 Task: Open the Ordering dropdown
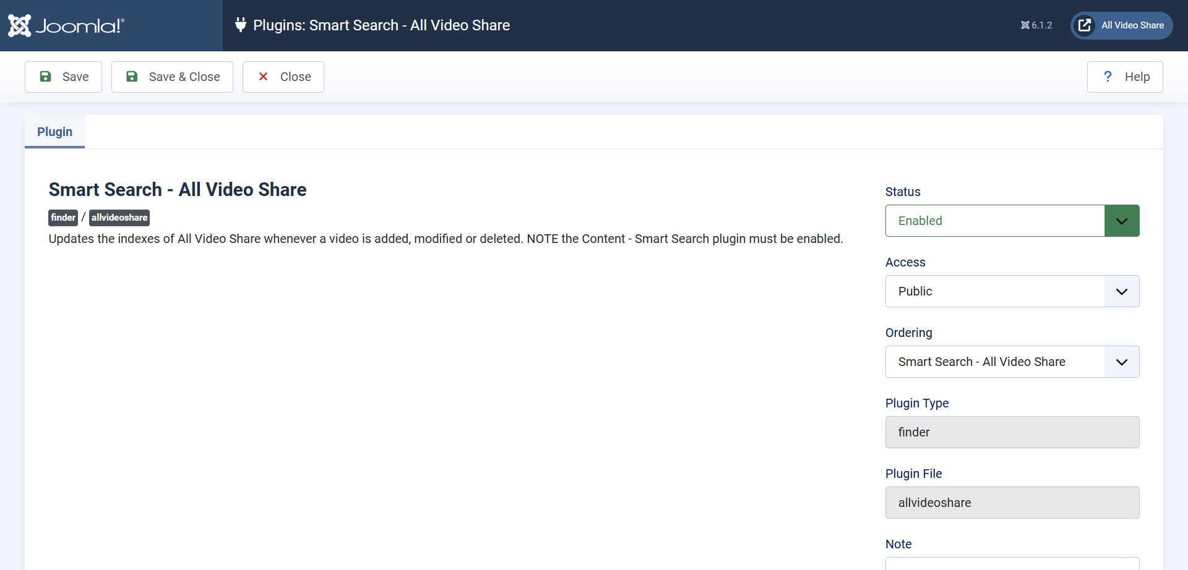point(1012,362)
